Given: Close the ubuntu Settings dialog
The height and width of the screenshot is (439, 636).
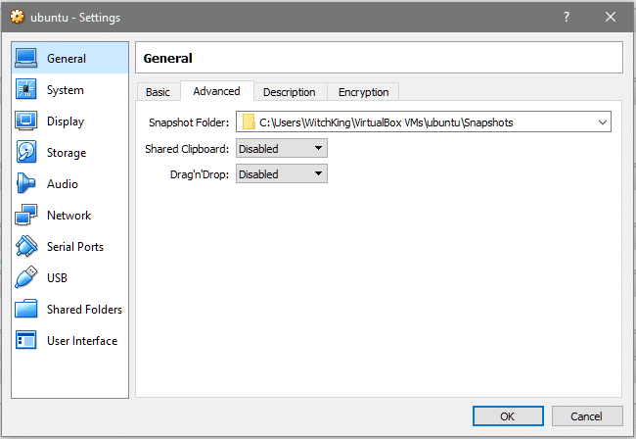Looking at the screenshot, I should 610,17.
